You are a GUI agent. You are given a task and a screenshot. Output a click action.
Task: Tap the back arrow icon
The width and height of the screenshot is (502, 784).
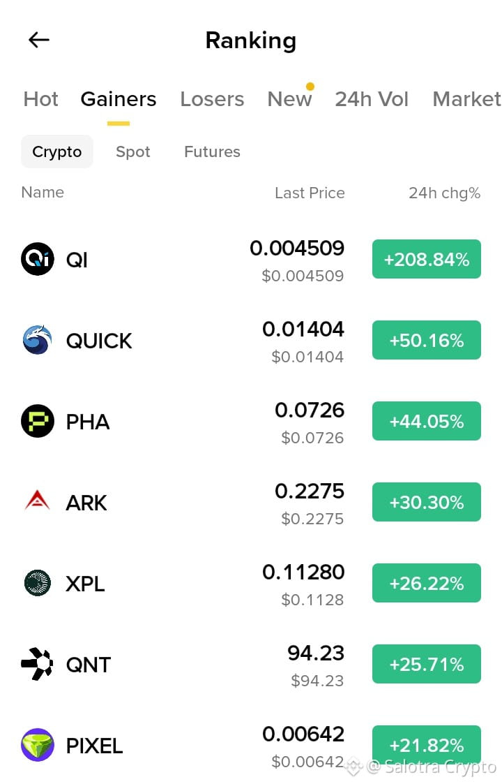click(x=38, y=40)
